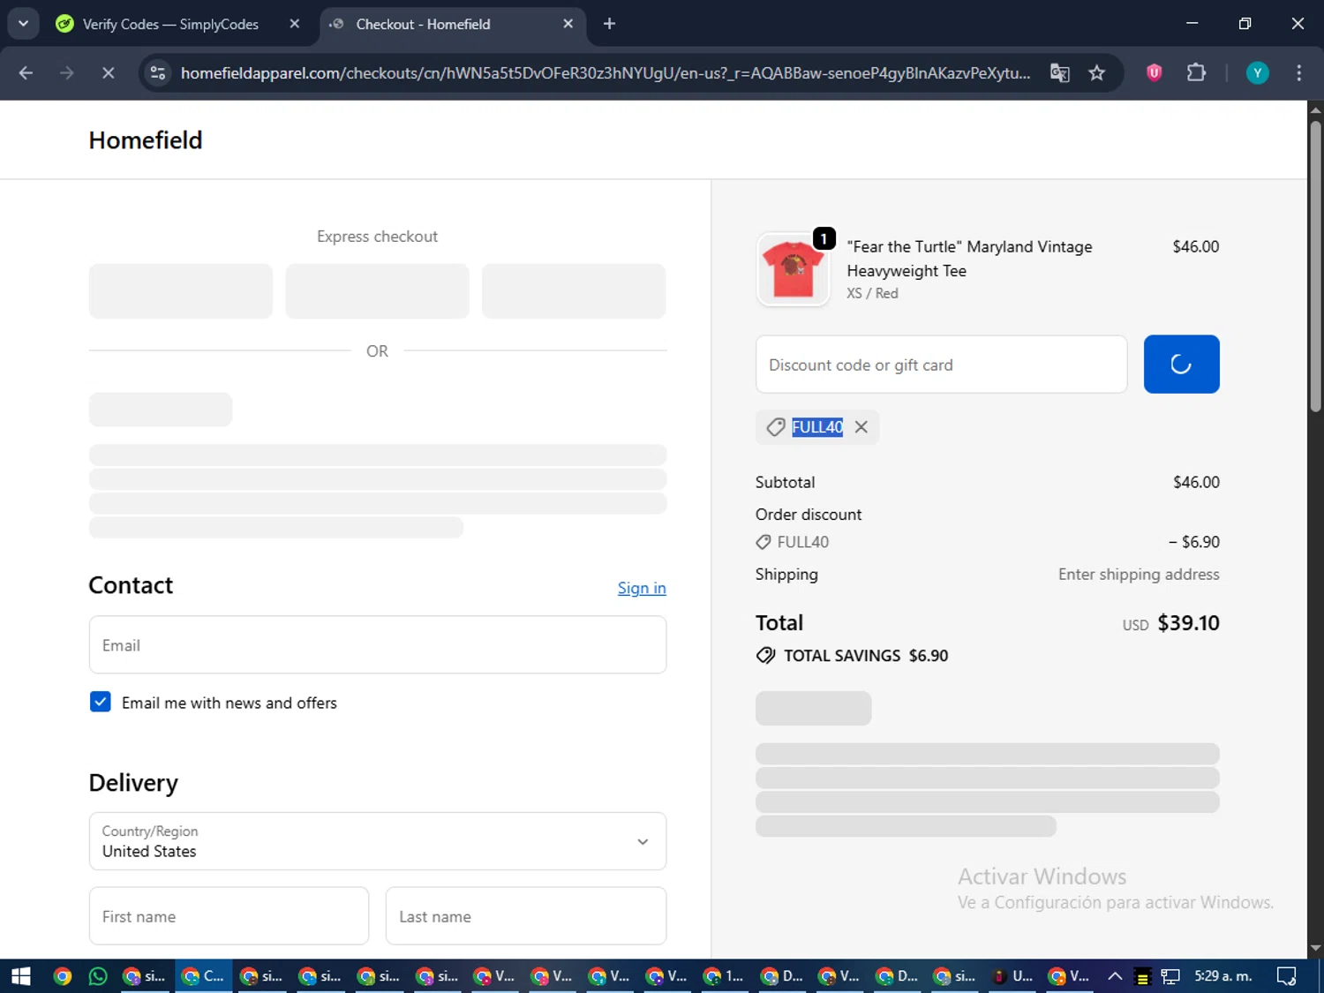Open the tab search dropdown arrow
Screen dimensions: 1324x993
coord(24,24)
